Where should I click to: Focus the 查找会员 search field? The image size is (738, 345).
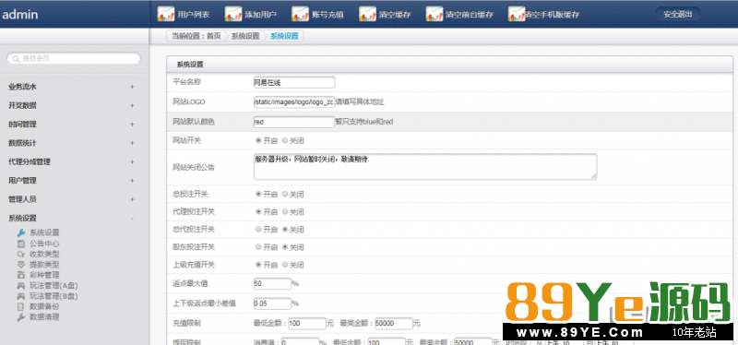point(74,58)
